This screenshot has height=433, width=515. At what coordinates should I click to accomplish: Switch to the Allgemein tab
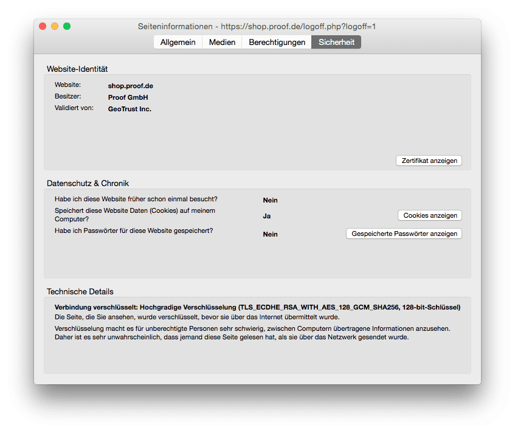(x=178, y=43)
